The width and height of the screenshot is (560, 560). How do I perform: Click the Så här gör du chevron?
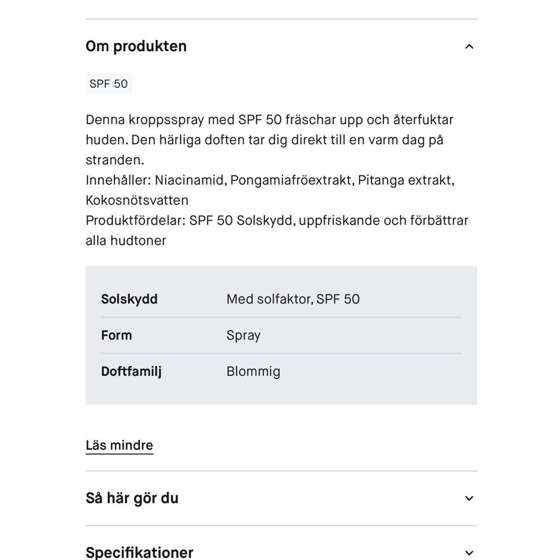[x=469, y=498]
